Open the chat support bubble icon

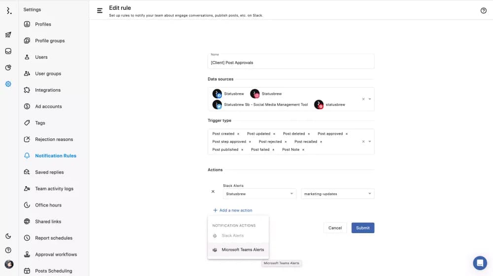[x=480, y=263]
